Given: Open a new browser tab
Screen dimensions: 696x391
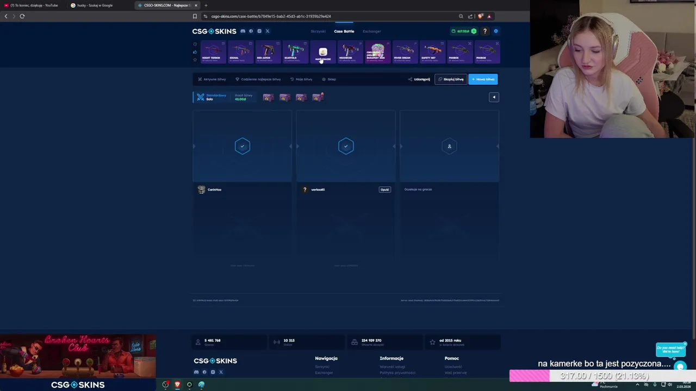Looking at the screenshot, I should point(206,5).
